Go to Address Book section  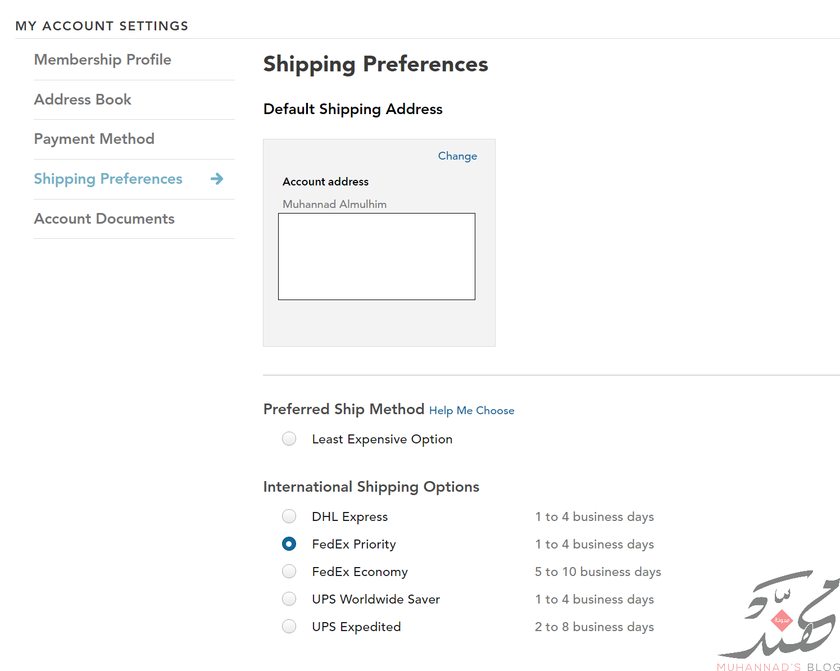[83, 99]
